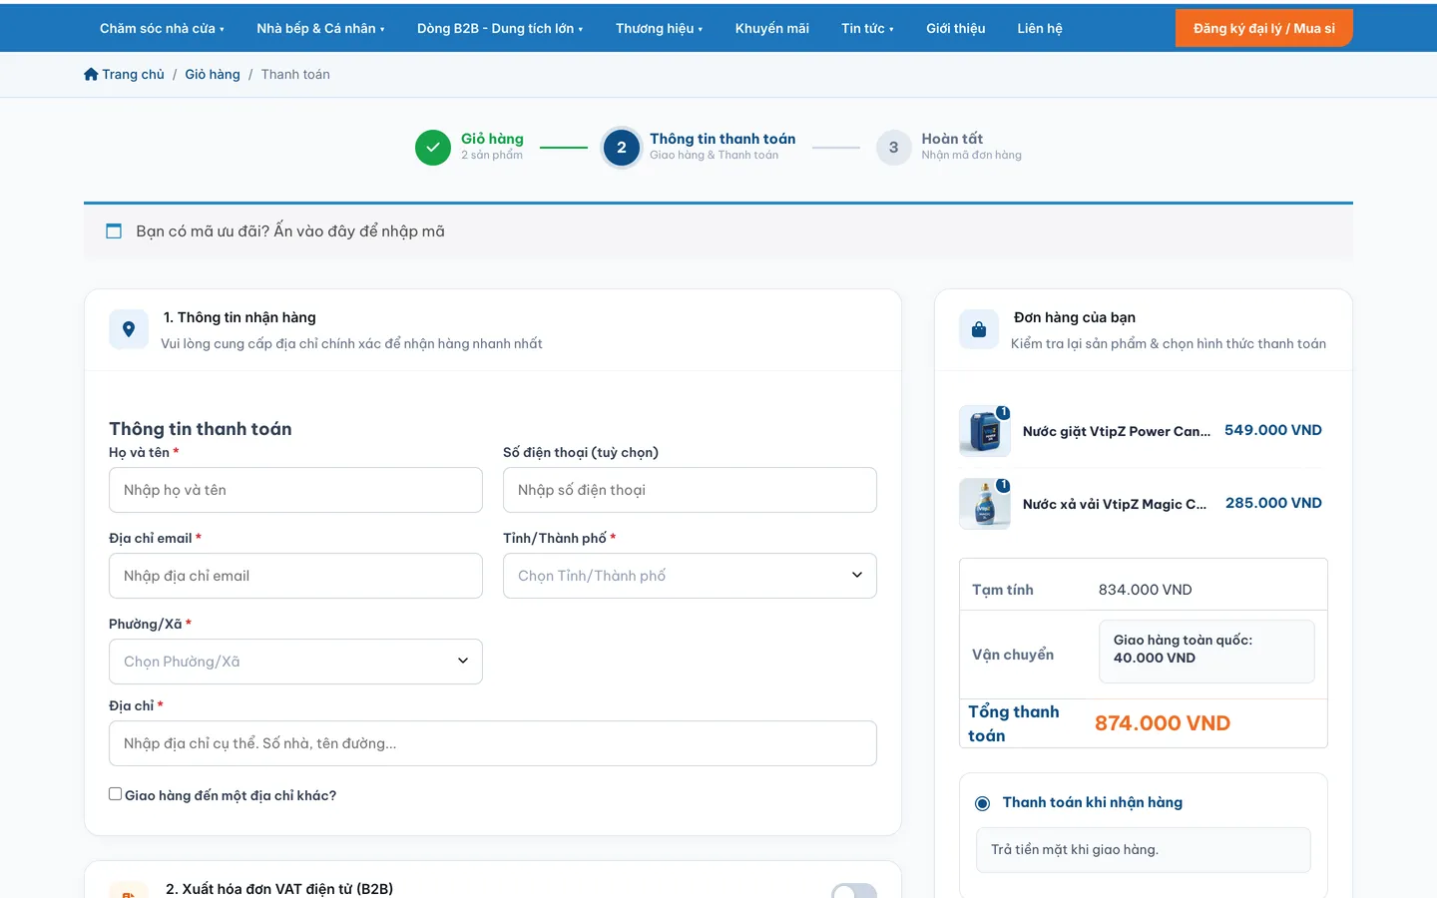The image size is (1437, 898).
Task: Go to 'Giỏ hàng' breadcrumb link
Action: point(213,74)
